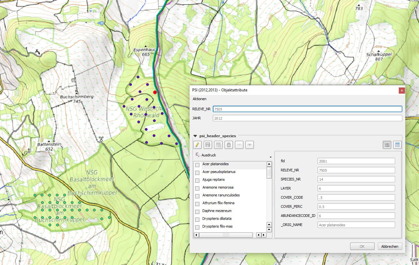This screenshot has width=419, height=265.
Task: Click the add child feature icon
Action: click(x=218, y=145)
